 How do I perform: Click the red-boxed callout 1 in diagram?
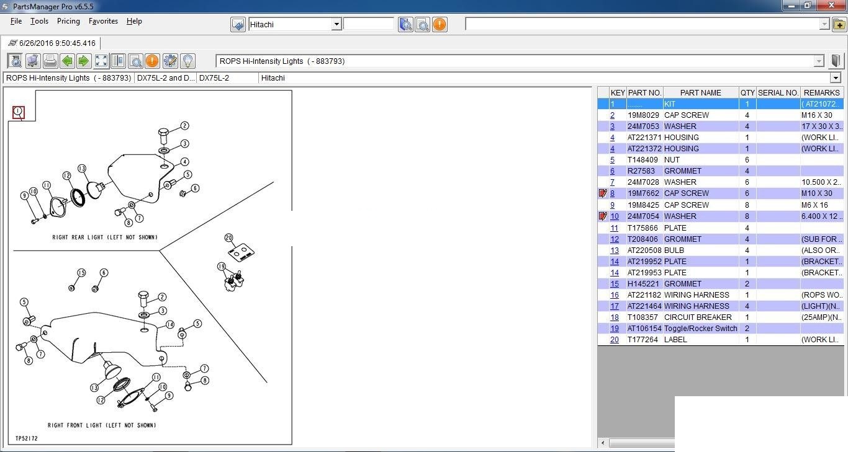coord(19,112)
